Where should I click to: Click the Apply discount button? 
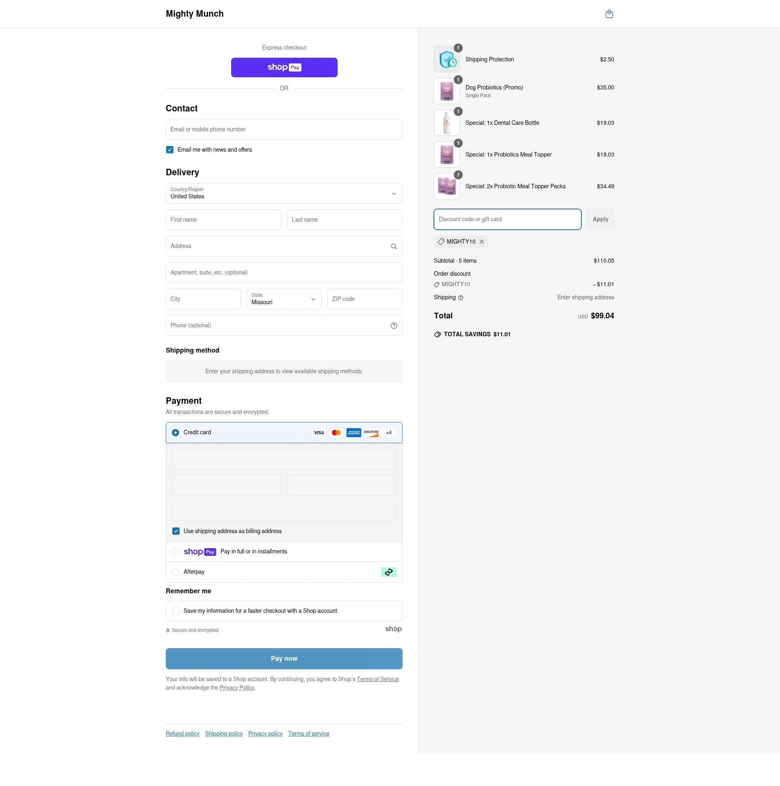pos(600,219)
